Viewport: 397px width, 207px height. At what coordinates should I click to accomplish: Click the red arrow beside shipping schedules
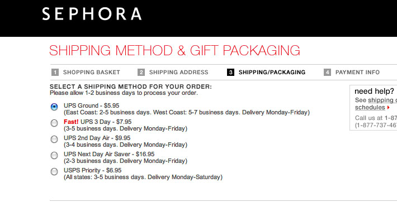coord(389,108)
